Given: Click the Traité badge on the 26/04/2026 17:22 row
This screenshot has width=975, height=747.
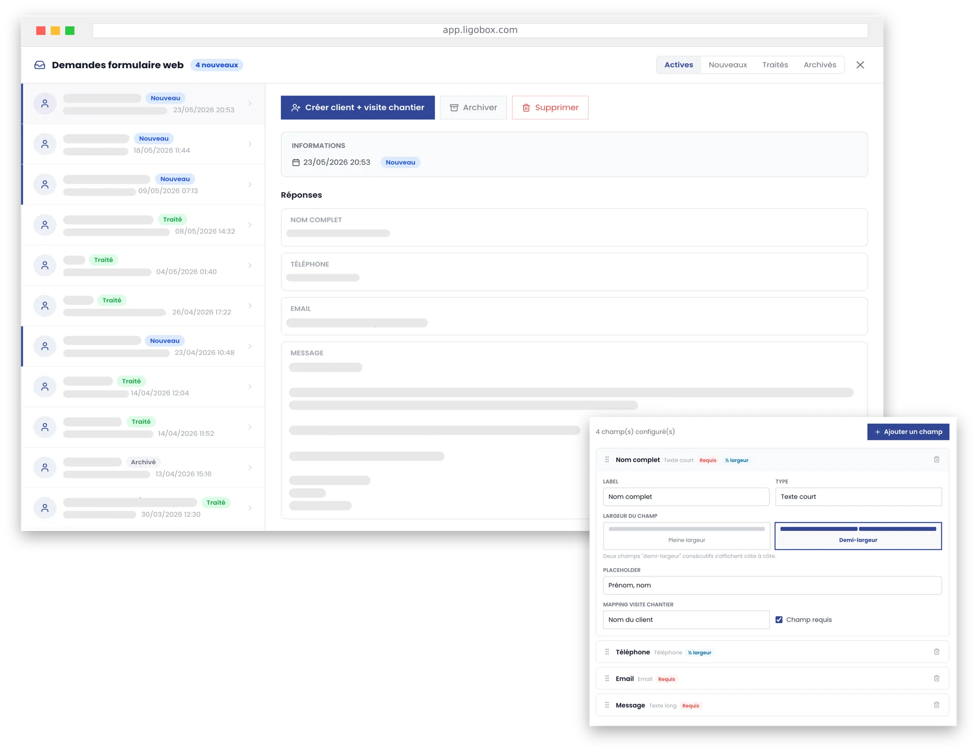Looking at the screenshot, I should click(112, 300).
